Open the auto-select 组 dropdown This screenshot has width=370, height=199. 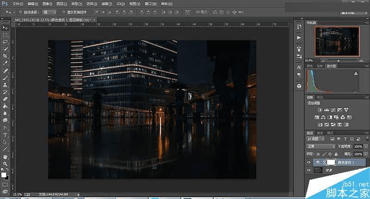click(x=49, y=12)
